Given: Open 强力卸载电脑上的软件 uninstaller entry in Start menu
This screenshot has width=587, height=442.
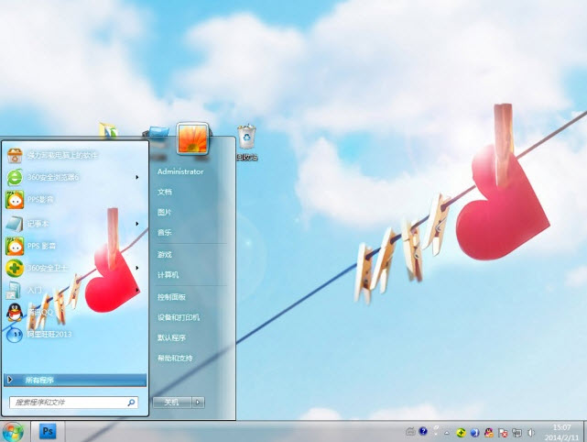Looking at the screenshot, I should [x=75, y=155].
